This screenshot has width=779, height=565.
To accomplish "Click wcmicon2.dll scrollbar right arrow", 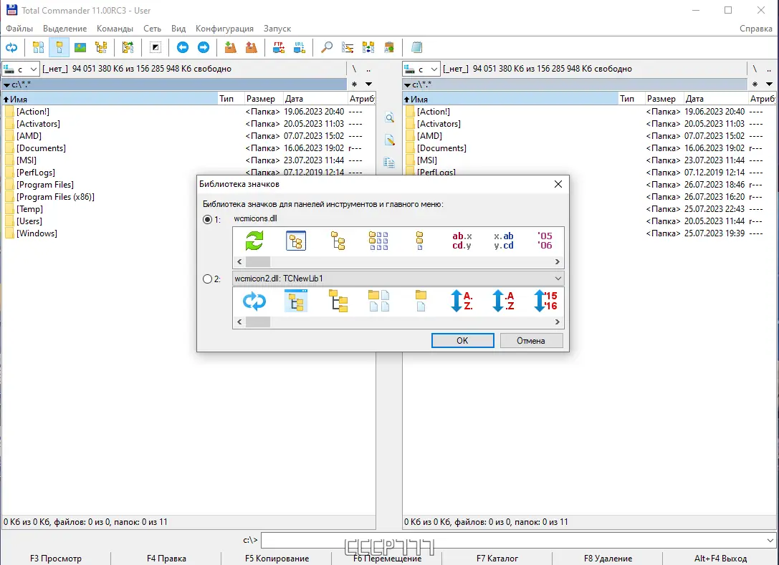I will [558, 322].
